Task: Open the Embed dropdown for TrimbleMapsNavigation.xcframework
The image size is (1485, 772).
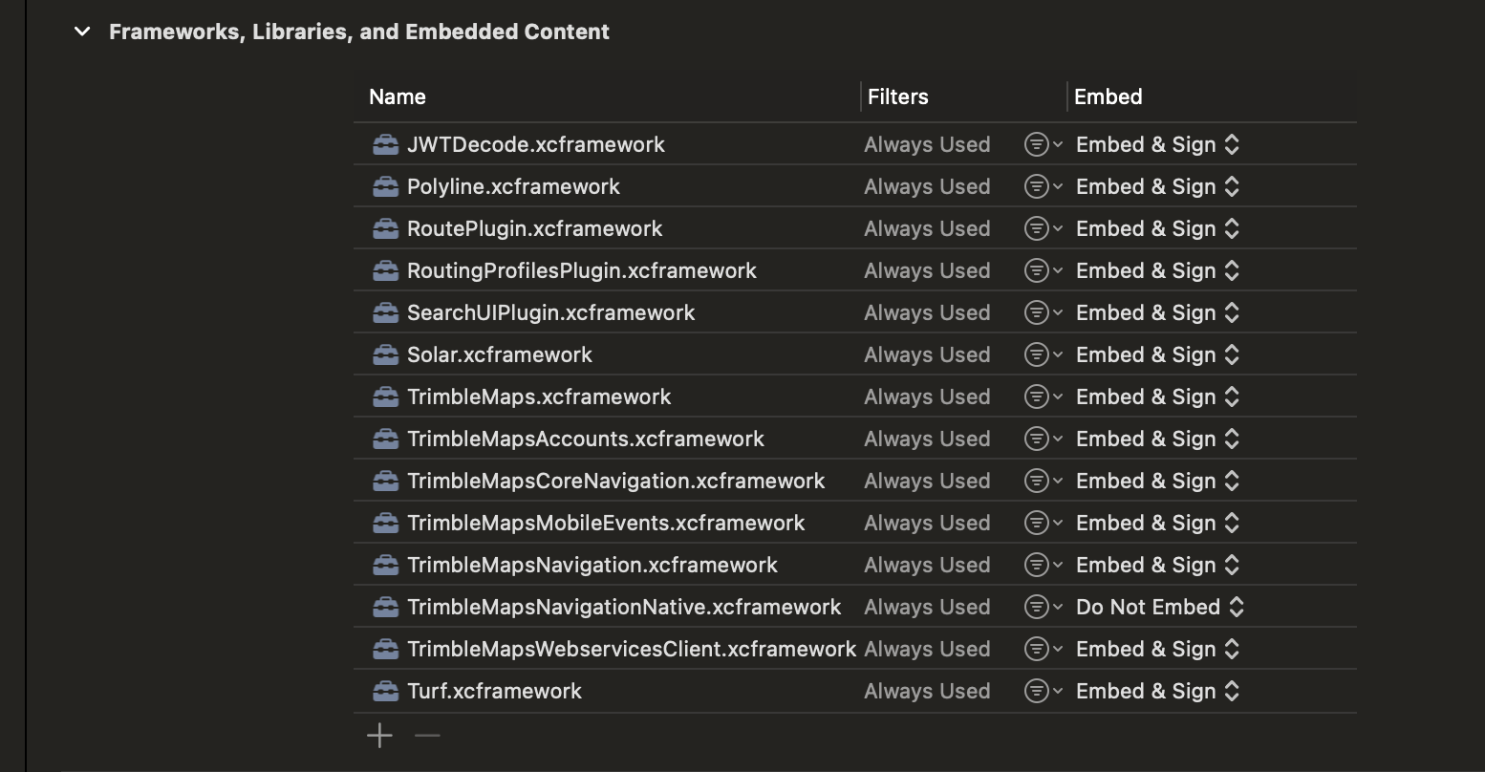Action: 1158,565
